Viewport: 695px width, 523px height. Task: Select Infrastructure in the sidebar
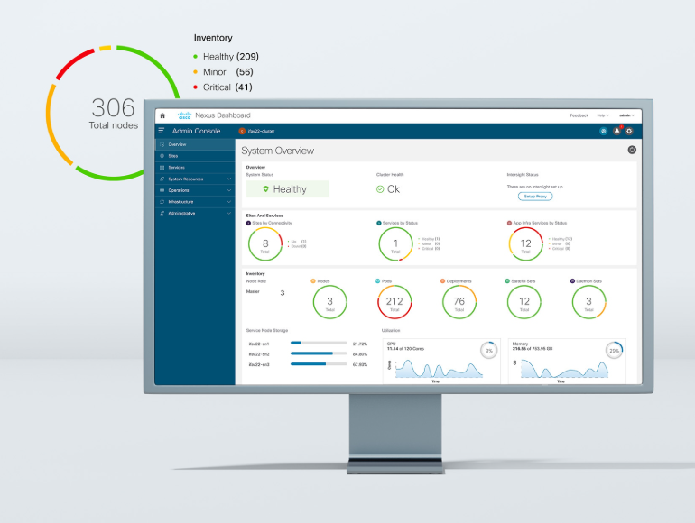tap(195, 202)
